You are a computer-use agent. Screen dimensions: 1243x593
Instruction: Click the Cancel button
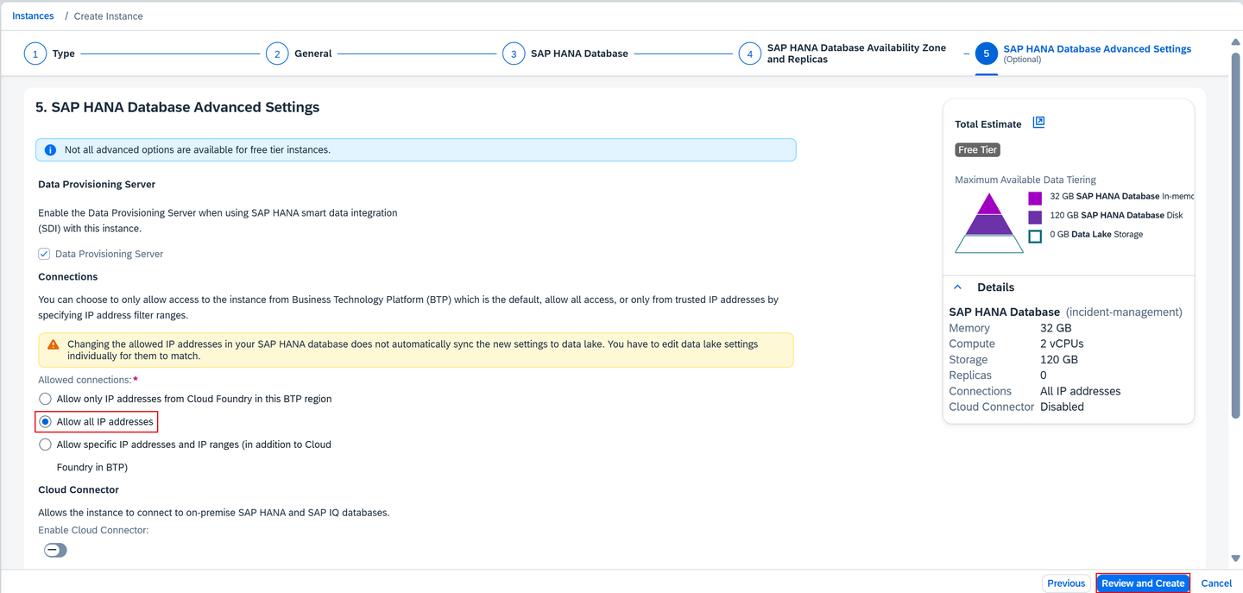click(1216, 584)
